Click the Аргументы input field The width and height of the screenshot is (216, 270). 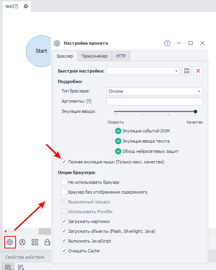pyautogui.click(x=155, y=101)
